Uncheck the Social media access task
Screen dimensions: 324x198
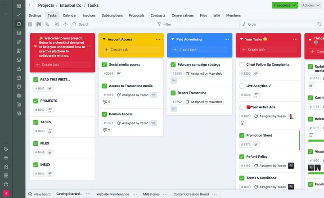[104, 65]
